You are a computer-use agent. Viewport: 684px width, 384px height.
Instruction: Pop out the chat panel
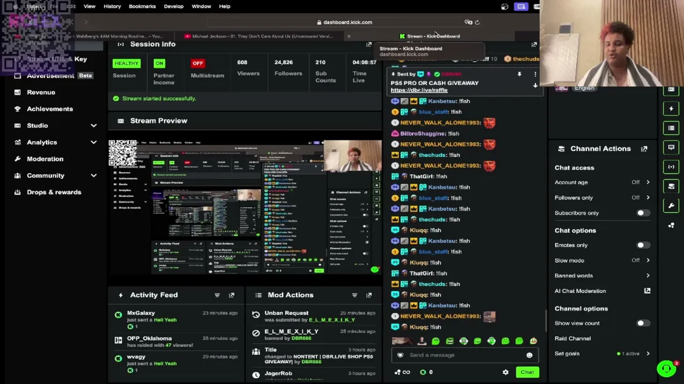pos(534,44)
